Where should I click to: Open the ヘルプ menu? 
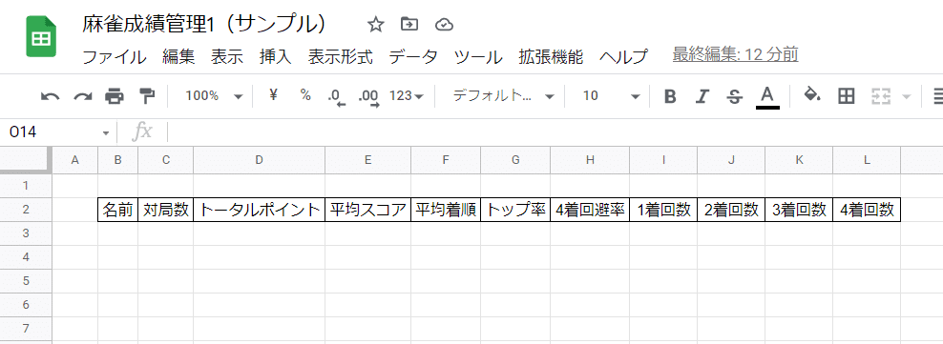coord(623,56)
